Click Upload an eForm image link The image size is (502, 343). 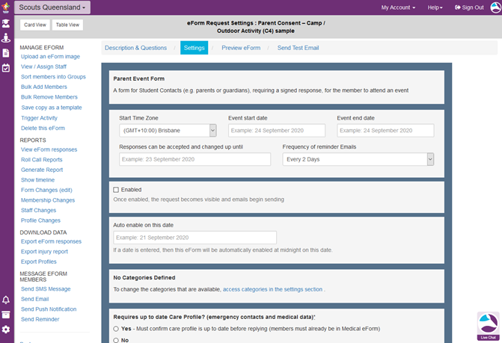(x=50, y=57)
